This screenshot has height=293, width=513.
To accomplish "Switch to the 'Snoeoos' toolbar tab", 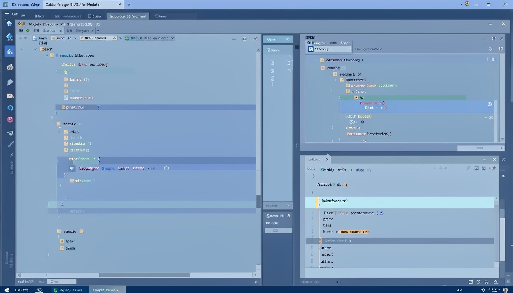I will tap(128, 16).
